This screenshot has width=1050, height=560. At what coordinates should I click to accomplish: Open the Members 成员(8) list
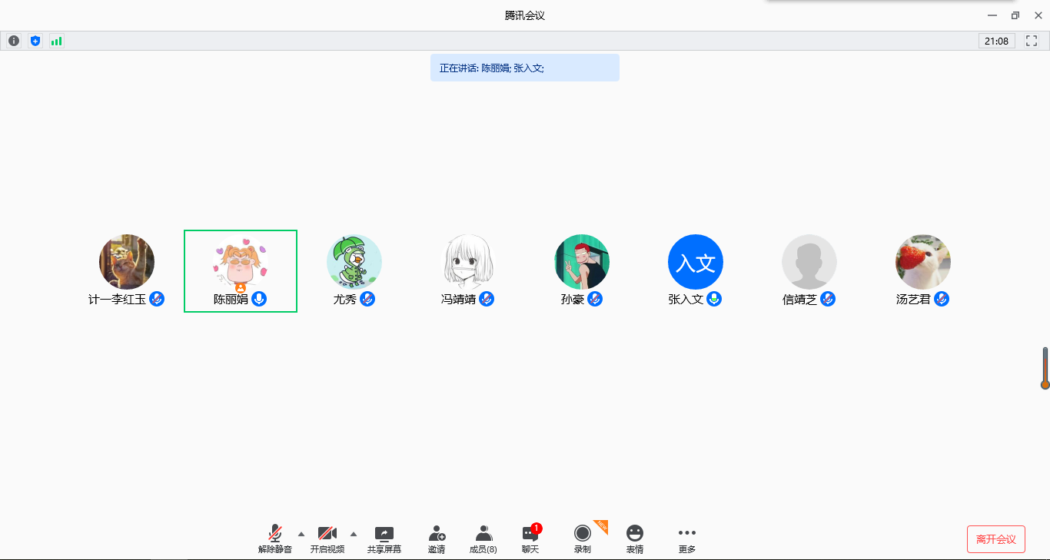(x=483, y=539)
